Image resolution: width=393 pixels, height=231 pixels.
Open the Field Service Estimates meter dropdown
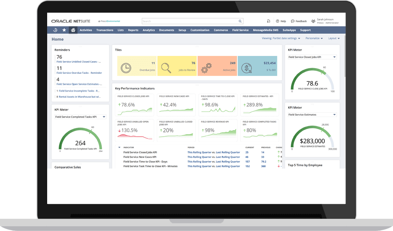(x=312, y=115)
